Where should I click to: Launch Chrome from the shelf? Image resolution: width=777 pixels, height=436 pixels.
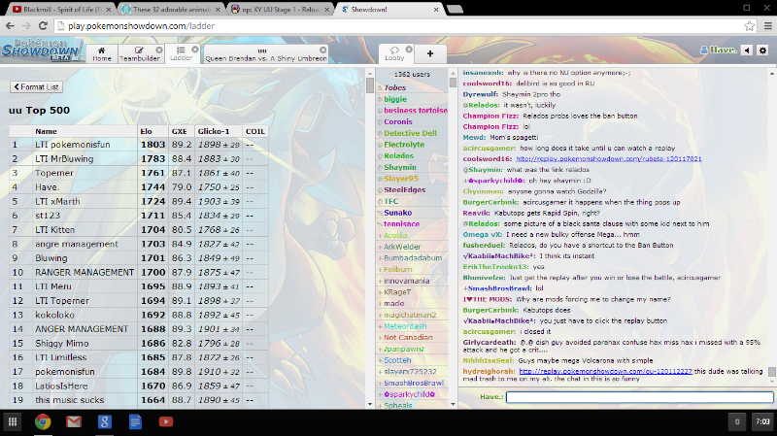coord(43,421)
